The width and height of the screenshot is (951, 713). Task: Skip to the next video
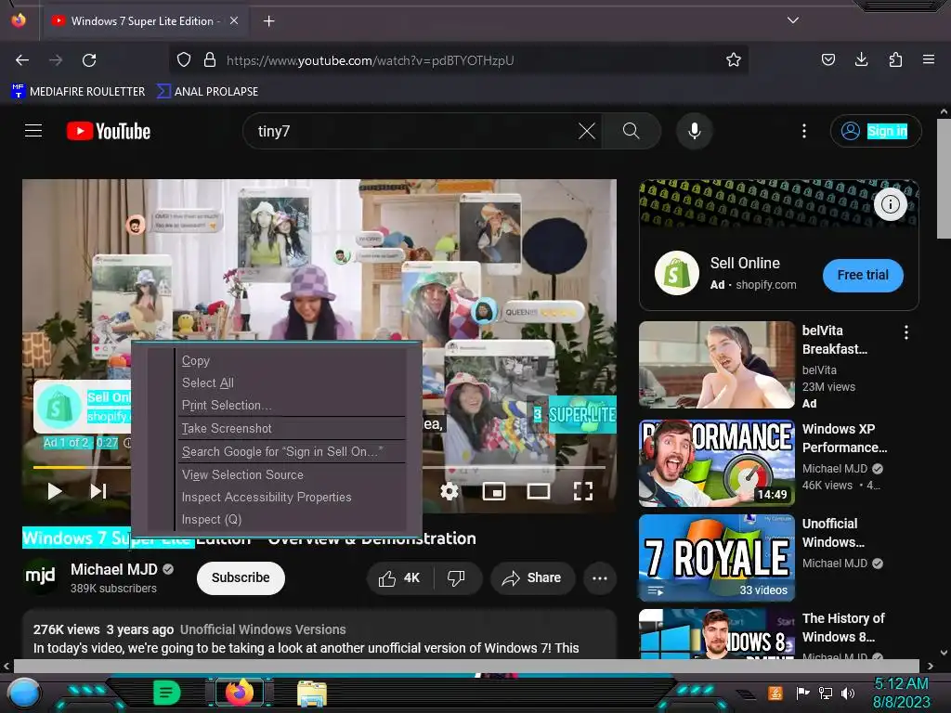[x=98, y=491]
